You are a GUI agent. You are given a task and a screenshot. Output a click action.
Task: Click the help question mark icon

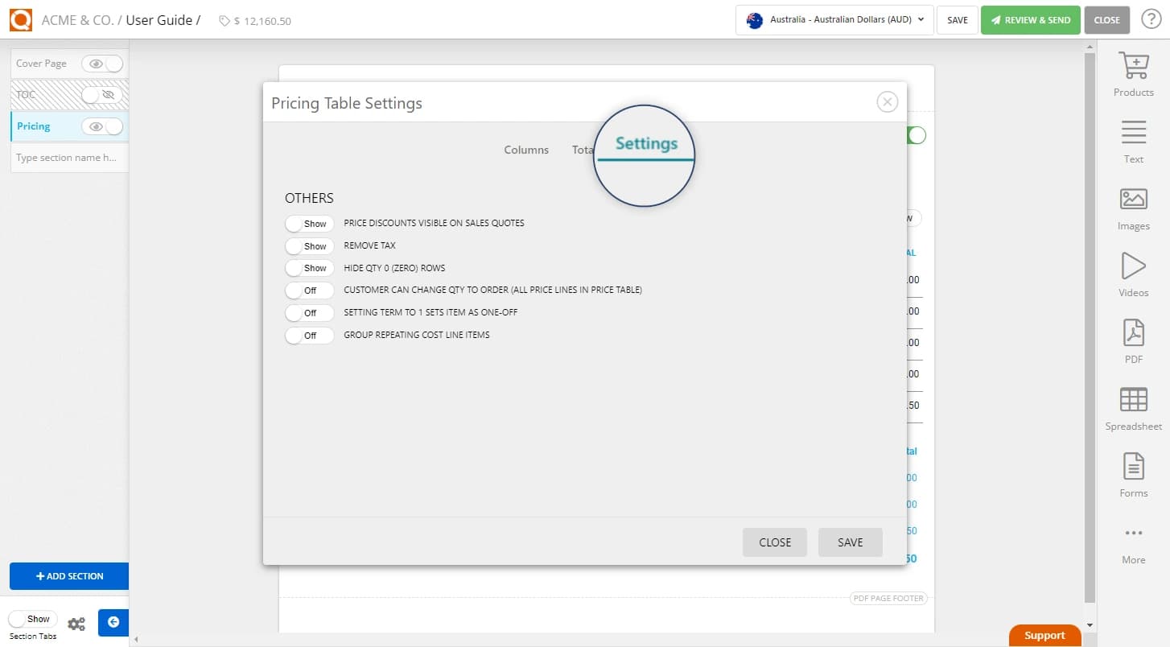[1151, 19]
